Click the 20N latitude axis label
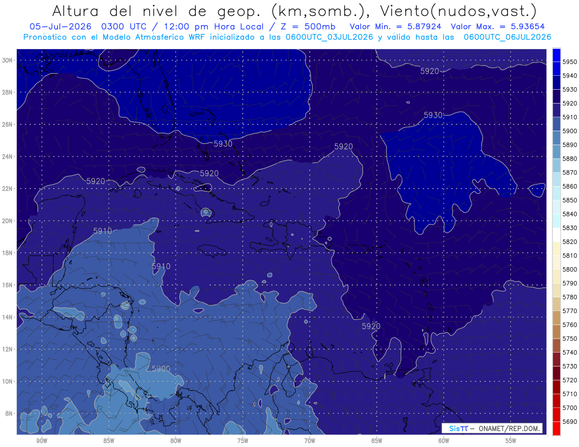 pos(8,221)
